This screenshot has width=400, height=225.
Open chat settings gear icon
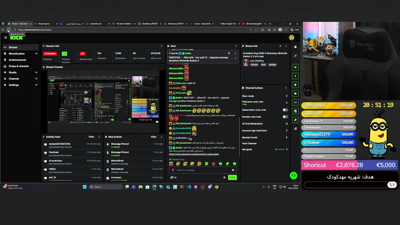pyautogui.click(x=224, y=177)
